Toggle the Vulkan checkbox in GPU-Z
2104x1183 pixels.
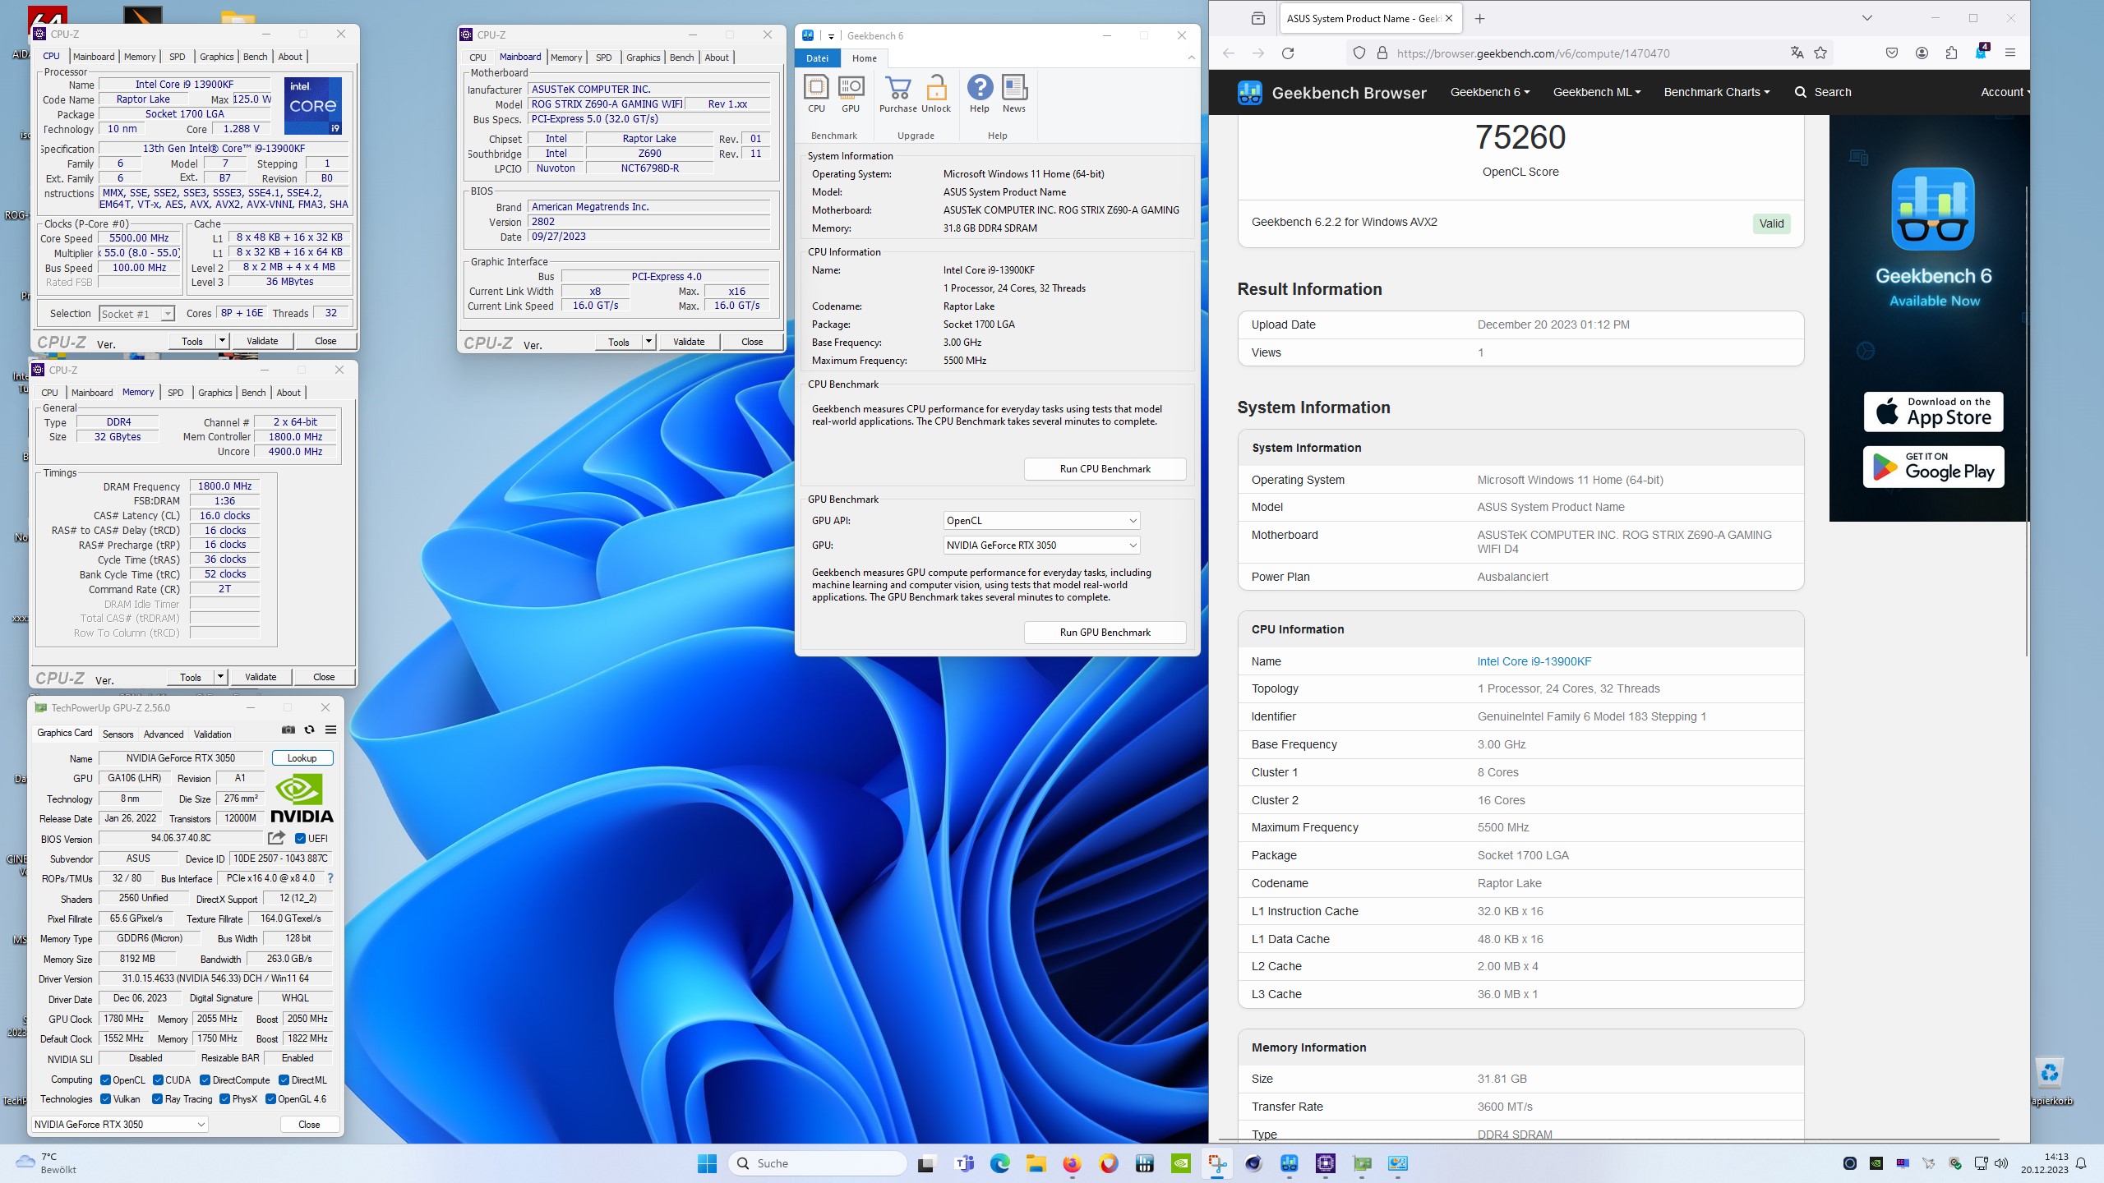coord(105,1099)
